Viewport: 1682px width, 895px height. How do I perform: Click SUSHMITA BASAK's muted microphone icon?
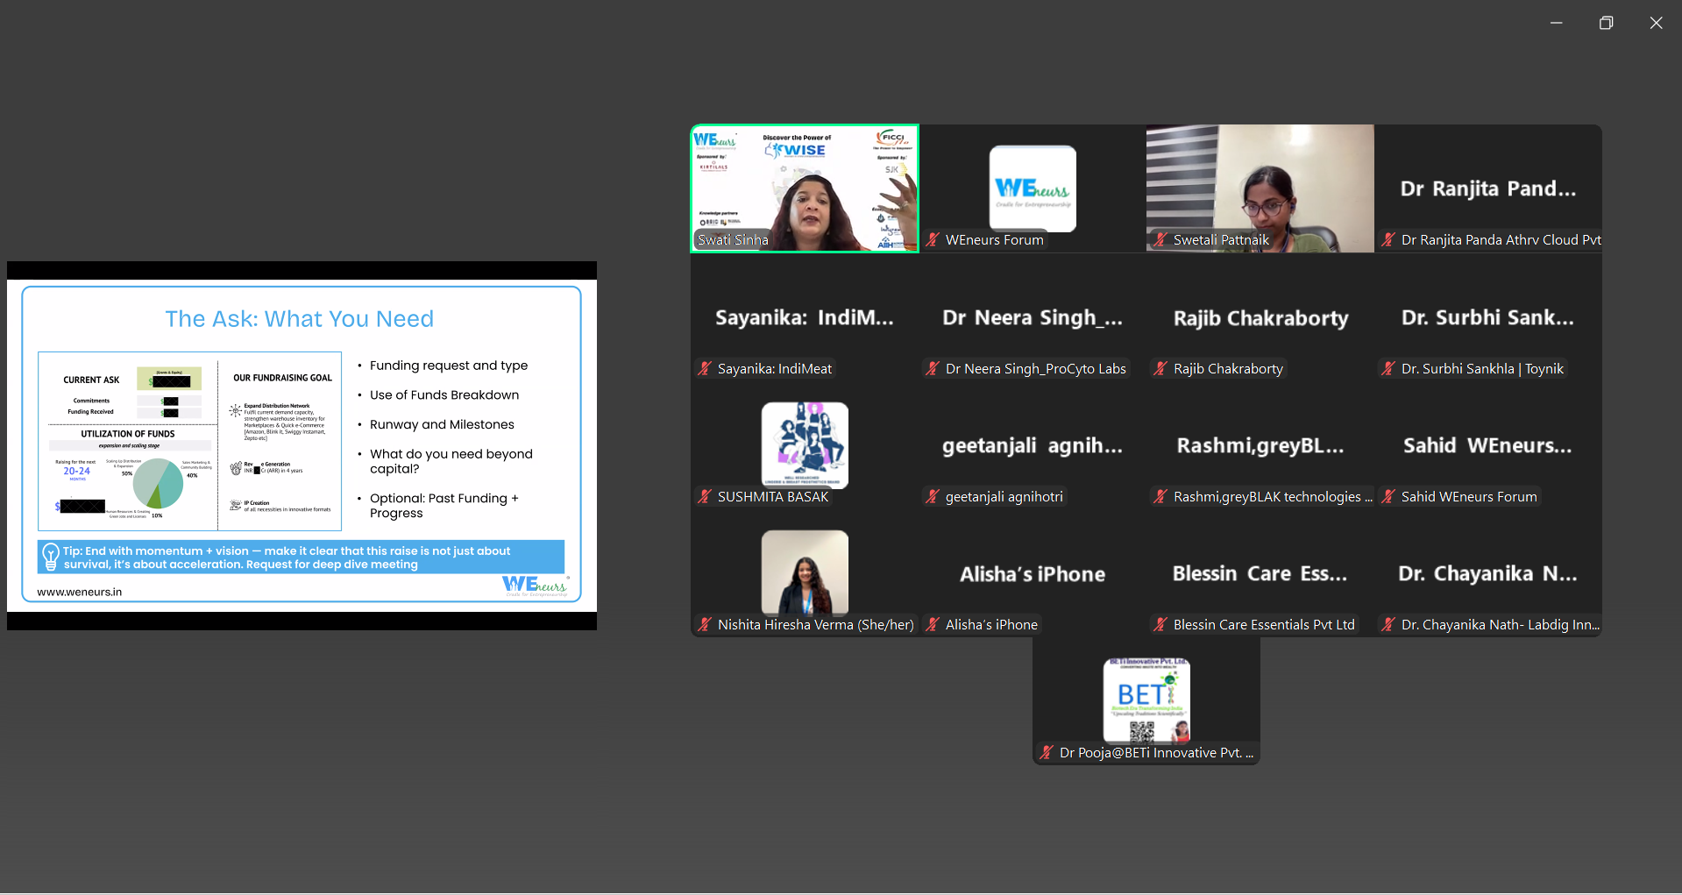pyautogui.click(x=705, y=496)
